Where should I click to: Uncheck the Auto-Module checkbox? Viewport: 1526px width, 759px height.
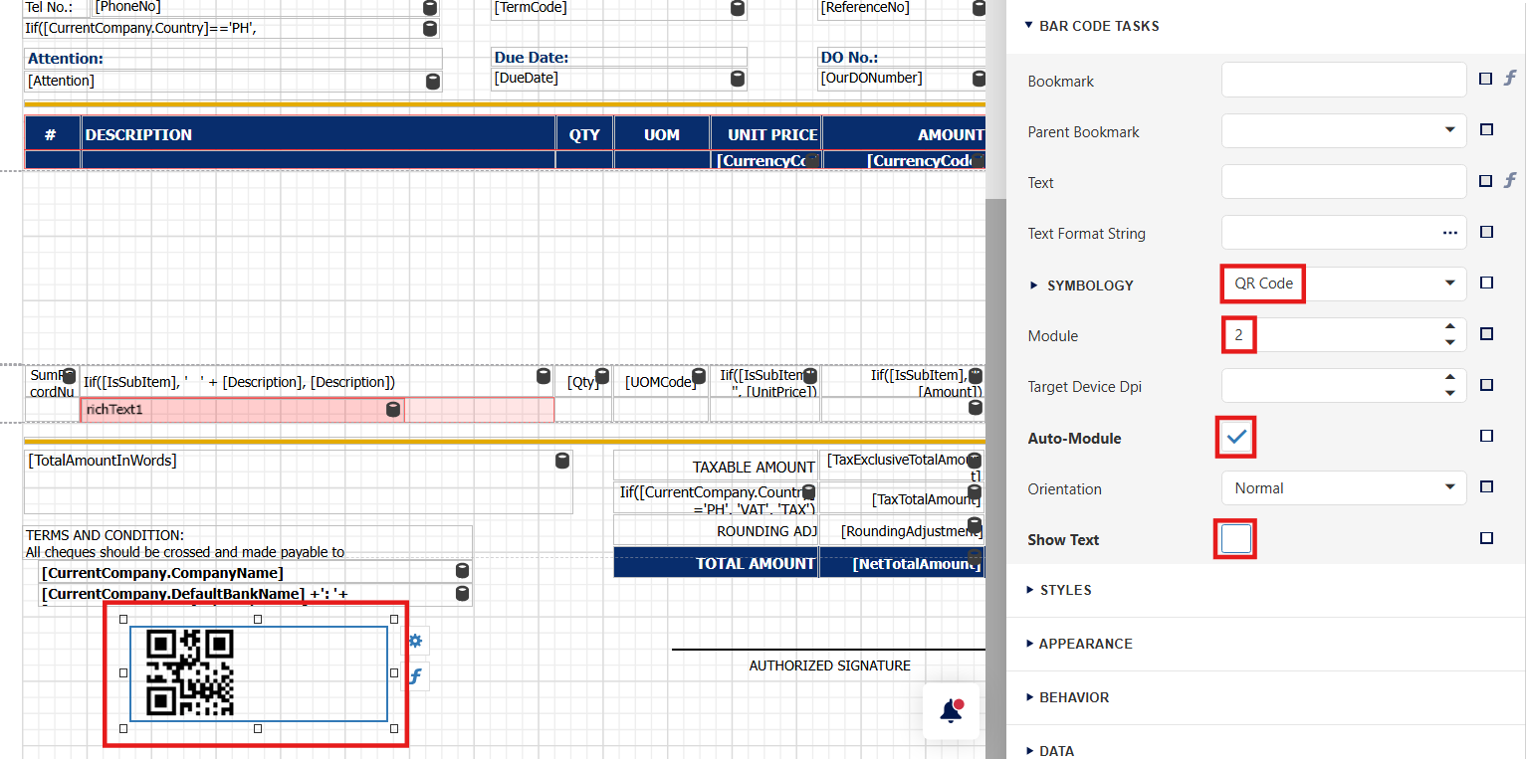tap(1236, 437)
